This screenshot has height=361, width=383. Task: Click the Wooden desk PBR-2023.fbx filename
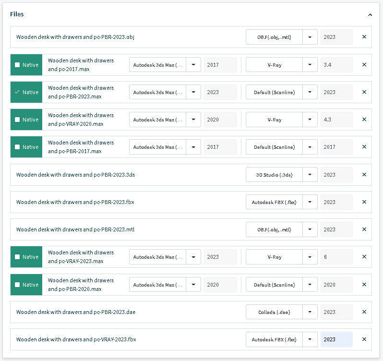(75, 202)
